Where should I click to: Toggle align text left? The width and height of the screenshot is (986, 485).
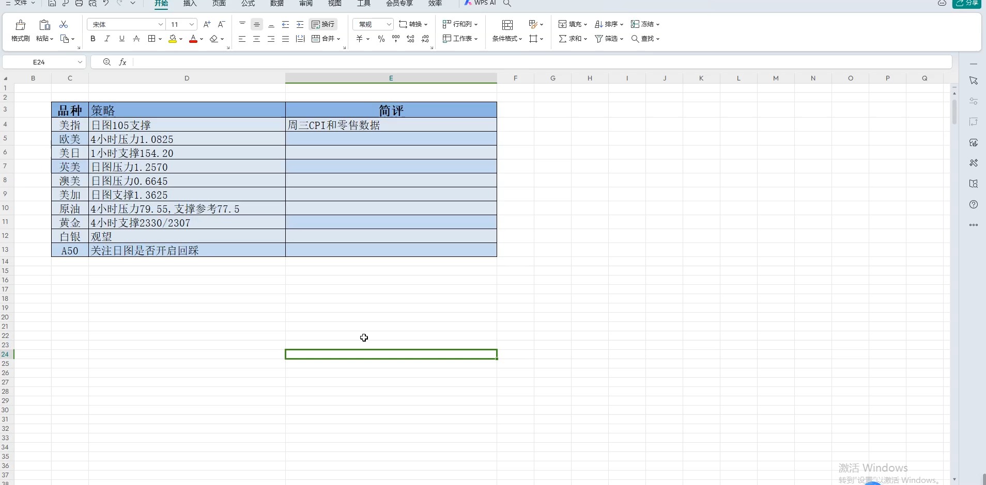[x=242, y=39]
